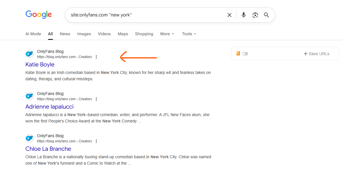Viewport: 342px width, 175px height.
Task: Open the Katie Boyle result link
Action: (x=40, y=64)
